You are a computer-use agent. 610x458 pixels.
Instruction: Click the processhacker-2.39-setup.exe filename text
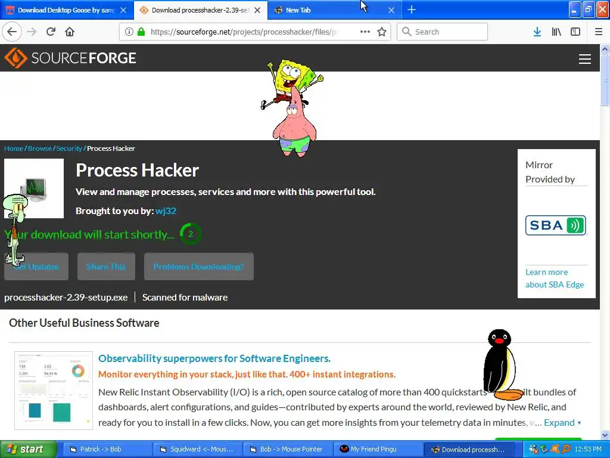[66, 297]
